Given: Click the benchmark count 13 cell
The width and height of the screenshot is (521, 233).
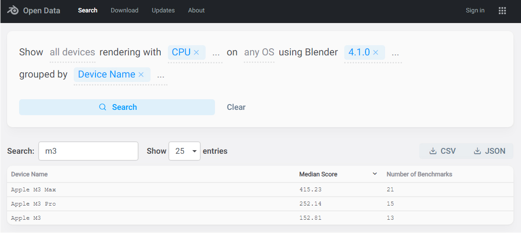Looking at the screenshot, I should tap(390, 218).
